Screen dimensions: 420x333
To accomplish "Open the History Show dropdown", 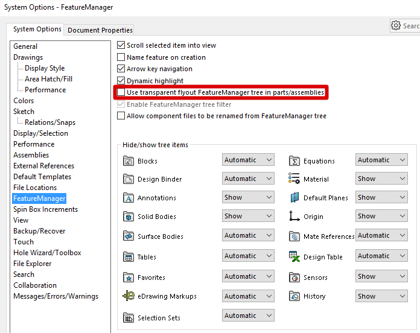I will 381,296.
